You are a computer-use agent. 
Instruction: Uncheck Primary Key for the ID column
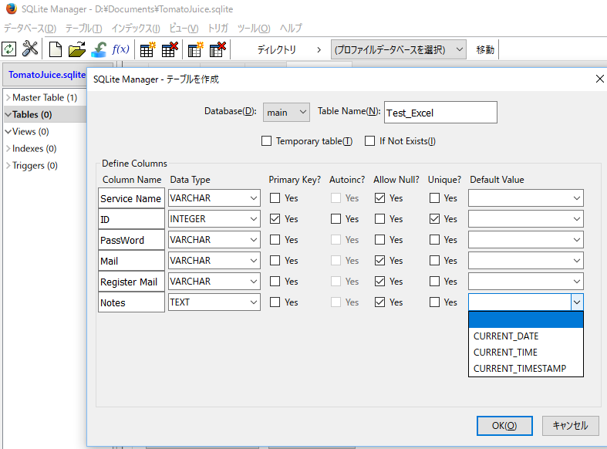[275, 219]
